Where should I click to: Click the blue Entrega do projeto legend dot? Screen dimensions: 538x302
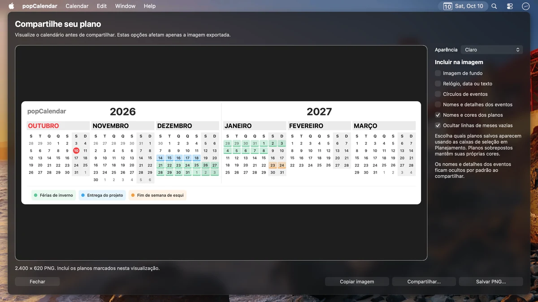pos(83,196)
